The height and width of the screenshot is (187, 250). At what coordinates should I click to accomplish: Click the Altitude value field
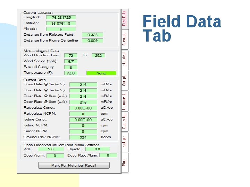61,29
